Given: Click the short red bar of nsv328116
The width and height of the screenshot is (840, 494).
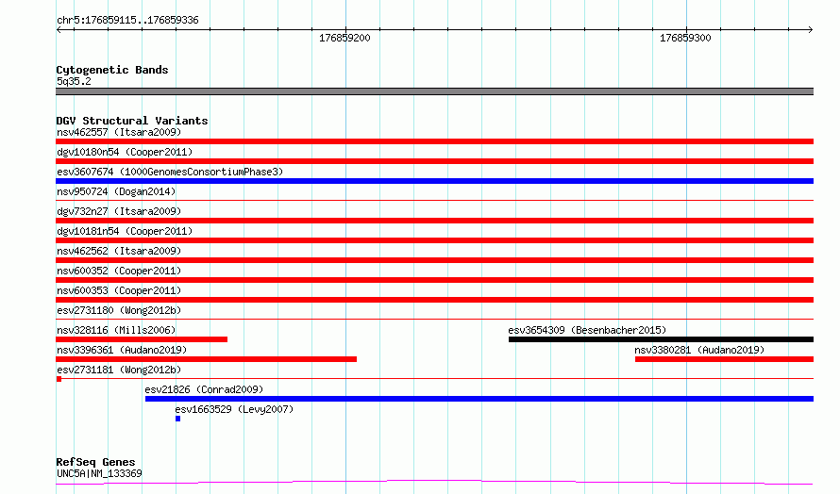Looking at the screenshot, I should tap(142, 339).
